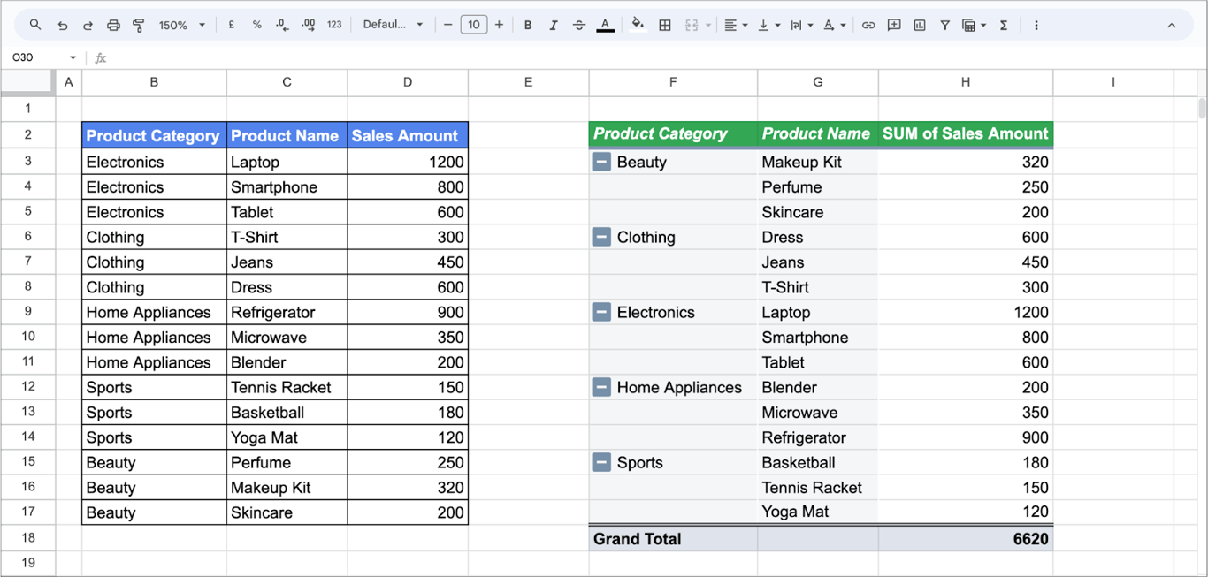Select green Product Name pivot header
This screenshot has width=1208, height=577.
[x=817, y=134]
